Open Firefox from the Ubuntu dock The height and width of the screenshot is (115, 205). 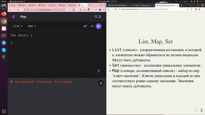coord(4,14)
